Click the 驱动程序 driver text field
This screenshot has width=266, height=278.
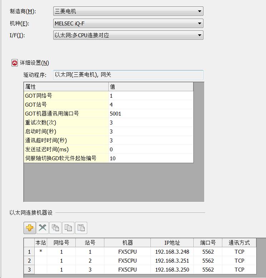(128, 75)
